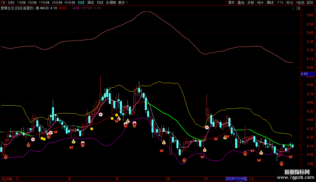316x182 pixels.
Task: Switch to the 分时 intraday tab
Action: 11,3
